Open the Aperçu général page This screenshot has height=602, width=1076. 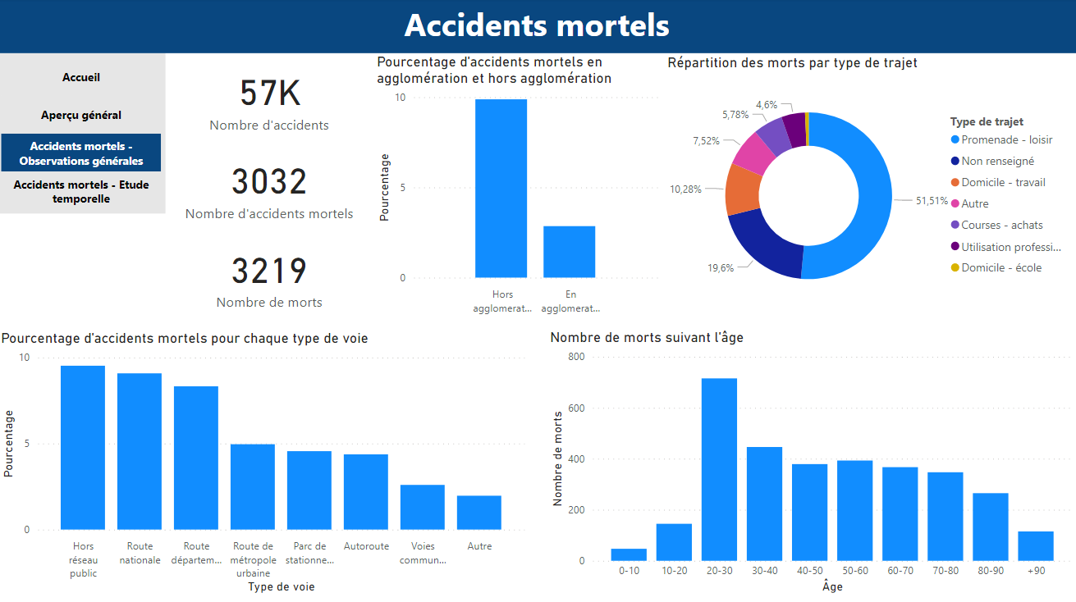pyautogui.click(x=81, y=115)
